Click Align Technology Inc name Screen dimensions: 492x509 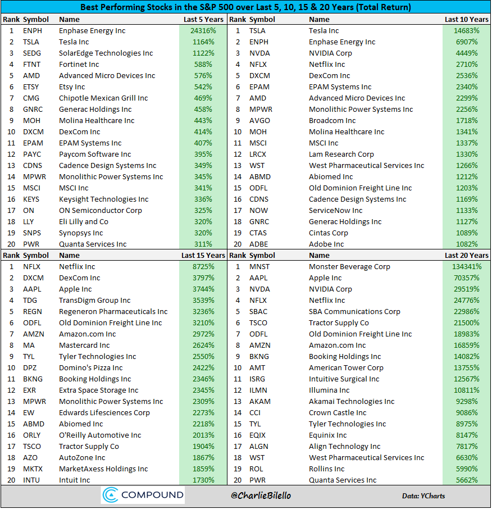click(344, 447)
